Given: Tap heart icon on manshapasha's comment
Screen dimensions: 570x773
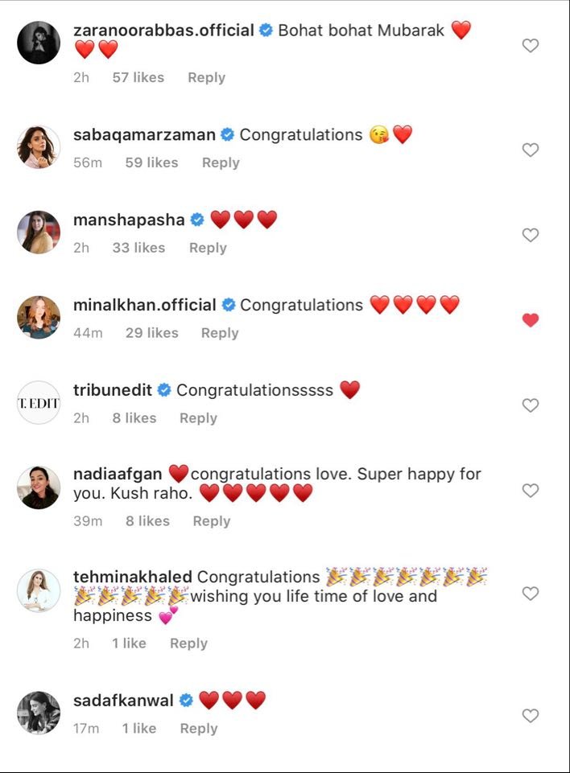Looking at the screenshot, I should pyautogui.click(x=530, y=235).
